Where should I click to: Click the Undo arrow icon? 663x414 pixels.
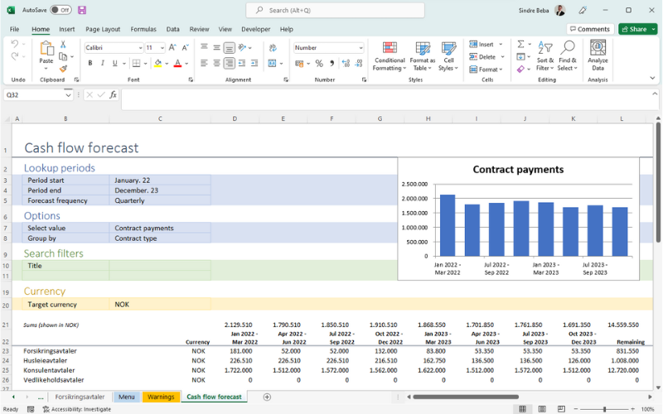click(15, 44)
